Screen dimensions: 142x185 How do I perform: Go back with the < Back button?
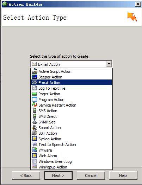(26, 176)
